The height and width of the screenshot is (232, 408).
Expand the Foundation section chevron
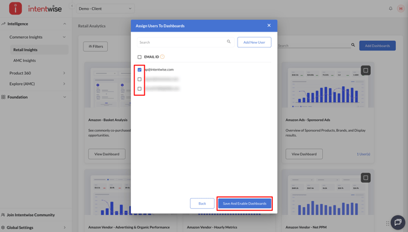click(65, 97)
